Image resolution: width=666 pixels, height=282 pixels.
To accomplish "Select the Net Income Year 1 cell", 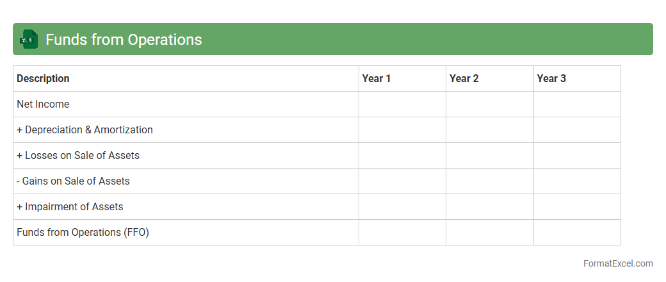I will [402, 104].
